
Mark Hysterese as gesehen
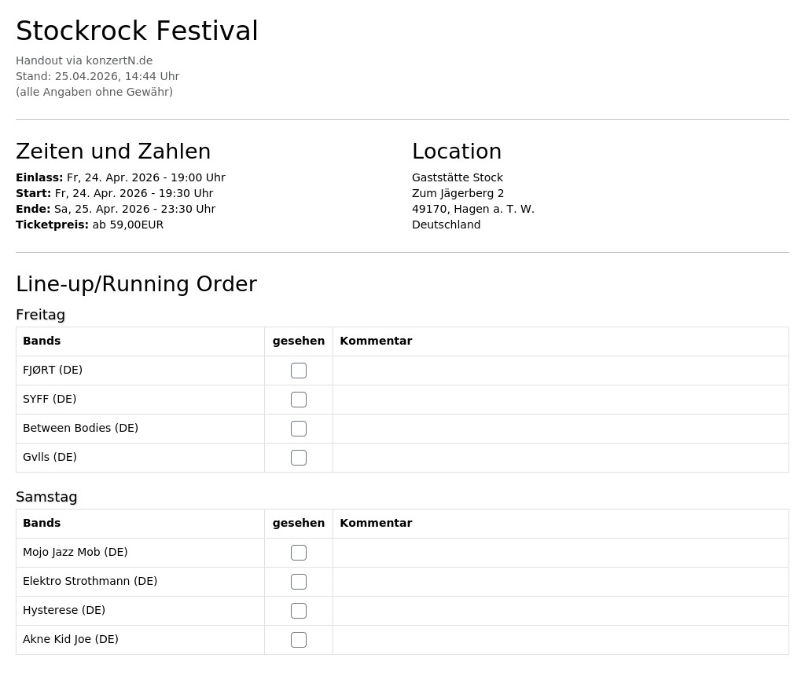coord(298,611)
